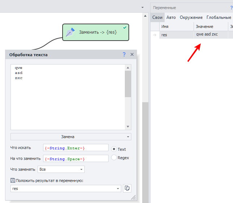Click the floppy disk save result icon

click(13, 181)
